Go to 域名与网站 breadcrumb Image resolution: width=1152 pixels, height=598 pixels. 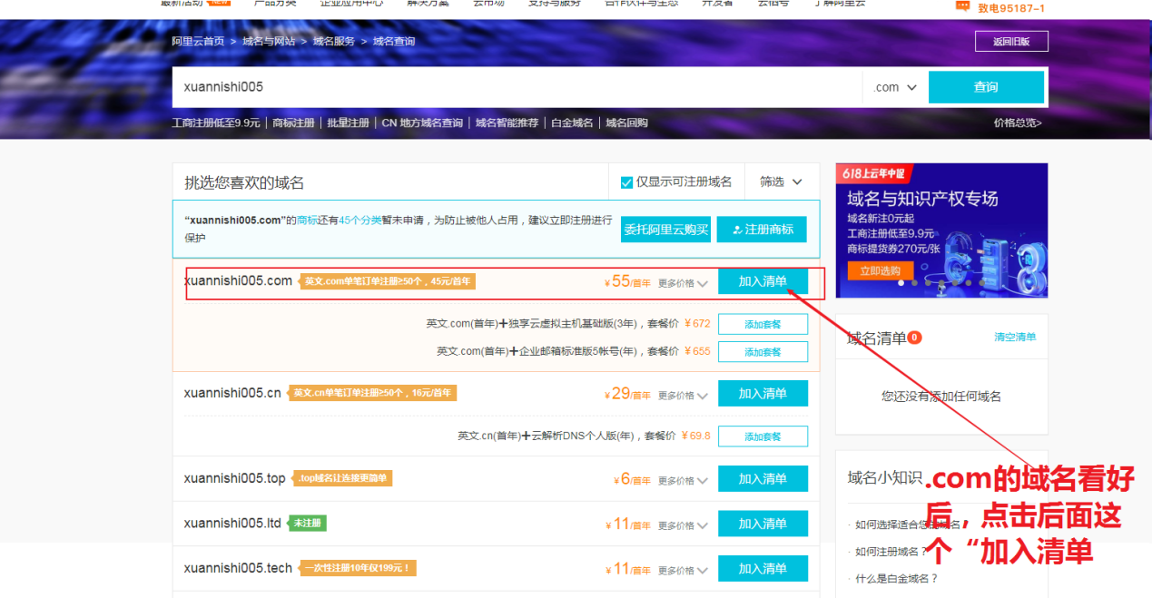click(269, 42)
